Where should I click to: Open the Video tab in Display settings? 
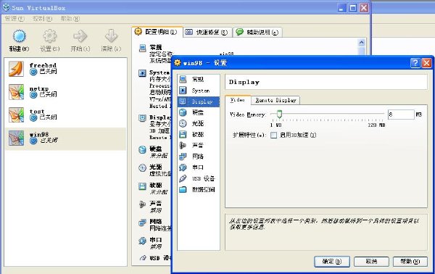(238, 100)
